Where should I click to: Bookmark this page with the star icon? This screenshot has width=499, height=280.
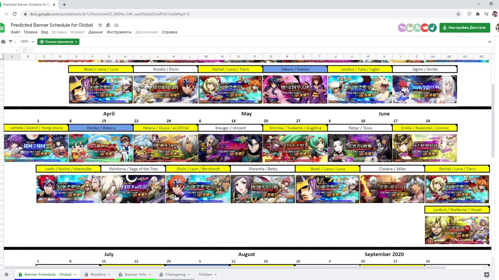(x=458, y=14)
